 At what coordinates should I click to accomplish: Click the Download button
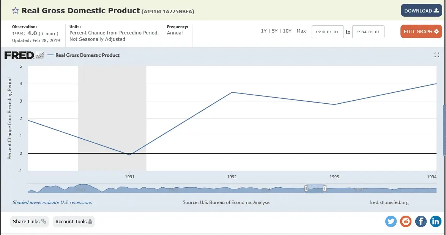421,11
